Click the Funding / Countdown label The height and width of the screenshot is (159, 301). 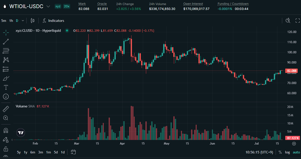coord(233,4)
